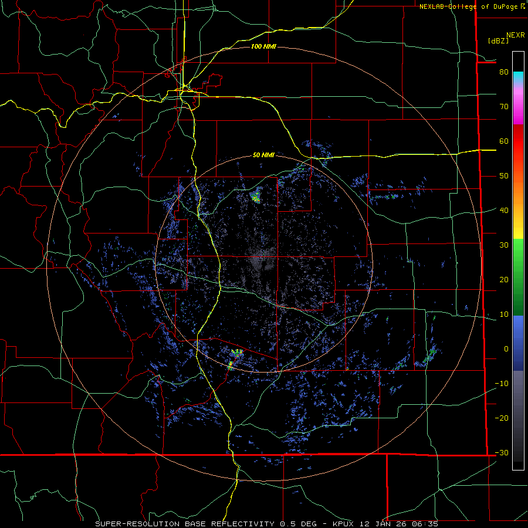
Task: Click the NEXR label above the colorbar
Action: (515, 35)
